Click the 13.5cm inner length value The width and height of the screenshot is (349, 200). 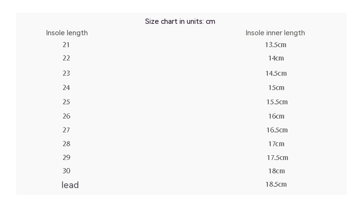(275, 45)
